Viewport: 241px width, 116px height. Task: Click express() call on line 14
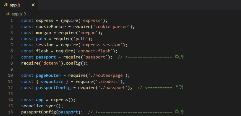(x=62, y=100)
